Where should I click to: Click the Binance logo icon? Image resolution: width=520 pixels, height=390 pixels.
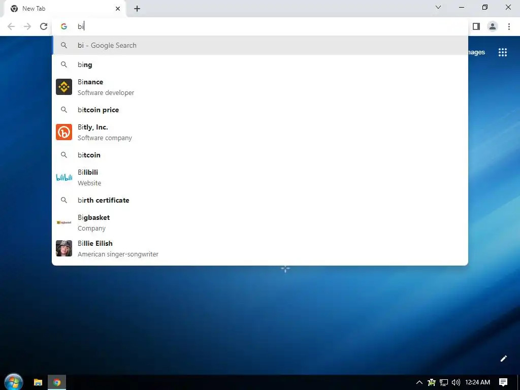coord(64,87)
